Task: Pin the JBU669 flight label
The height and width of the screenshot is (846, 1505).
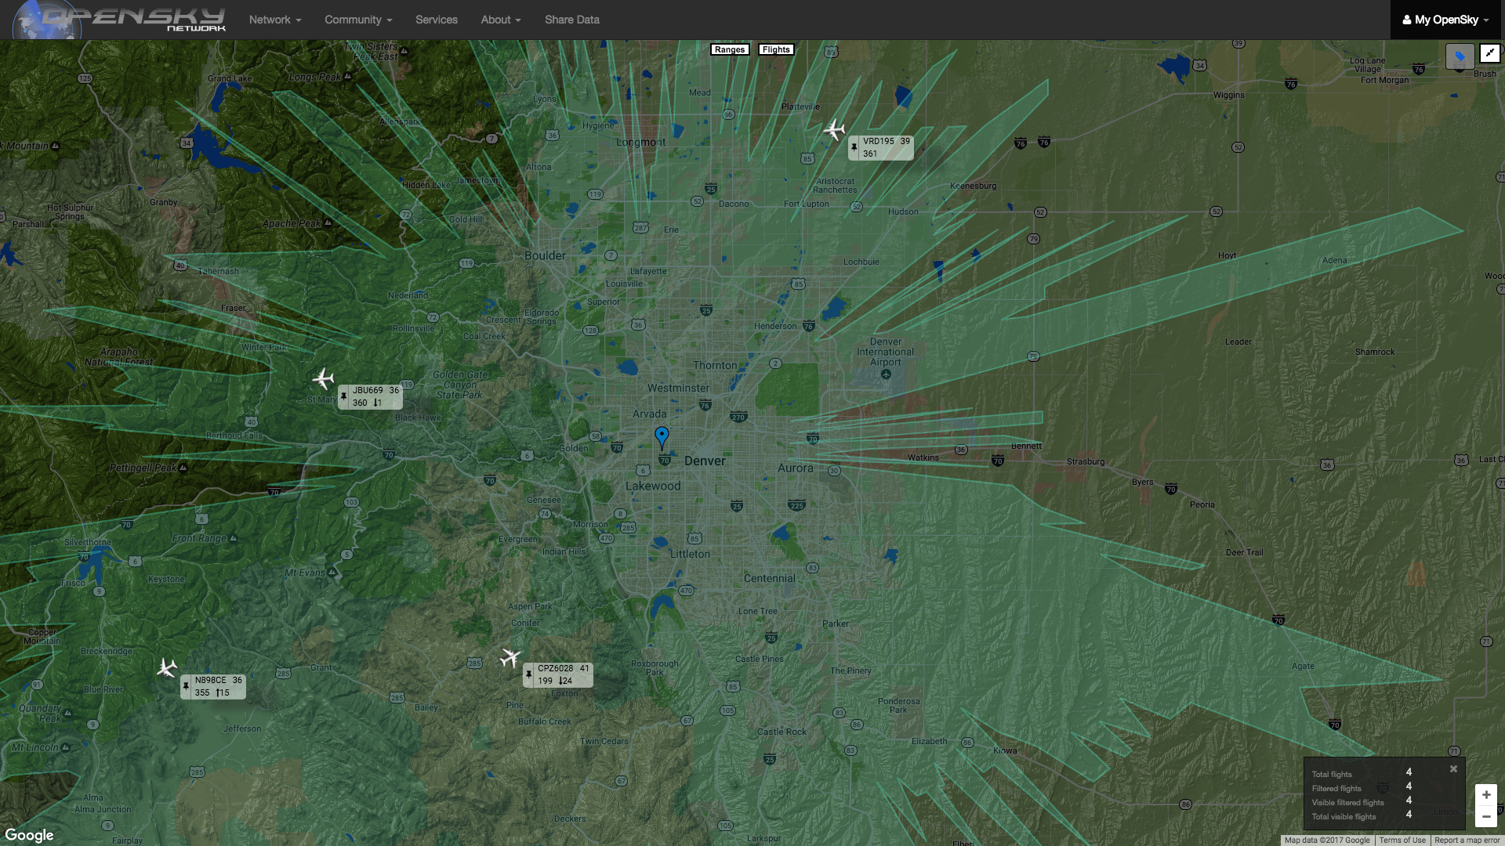Action: (x=343, y=396)
